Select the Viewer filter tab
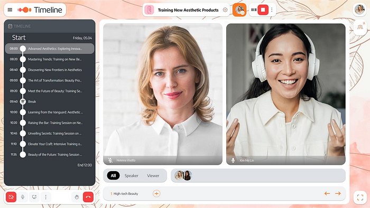Viewport: 370px width, 208px height. pos(153,176)
